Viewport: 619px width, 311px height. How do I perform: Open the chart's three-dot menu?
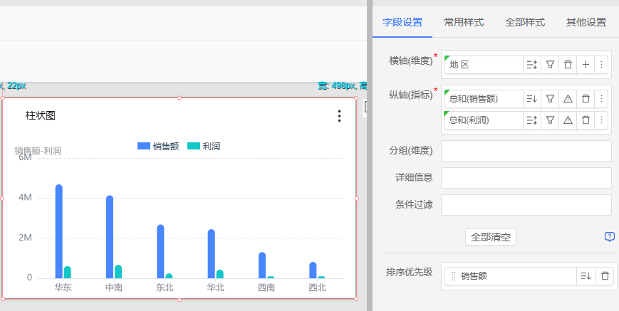339,116
